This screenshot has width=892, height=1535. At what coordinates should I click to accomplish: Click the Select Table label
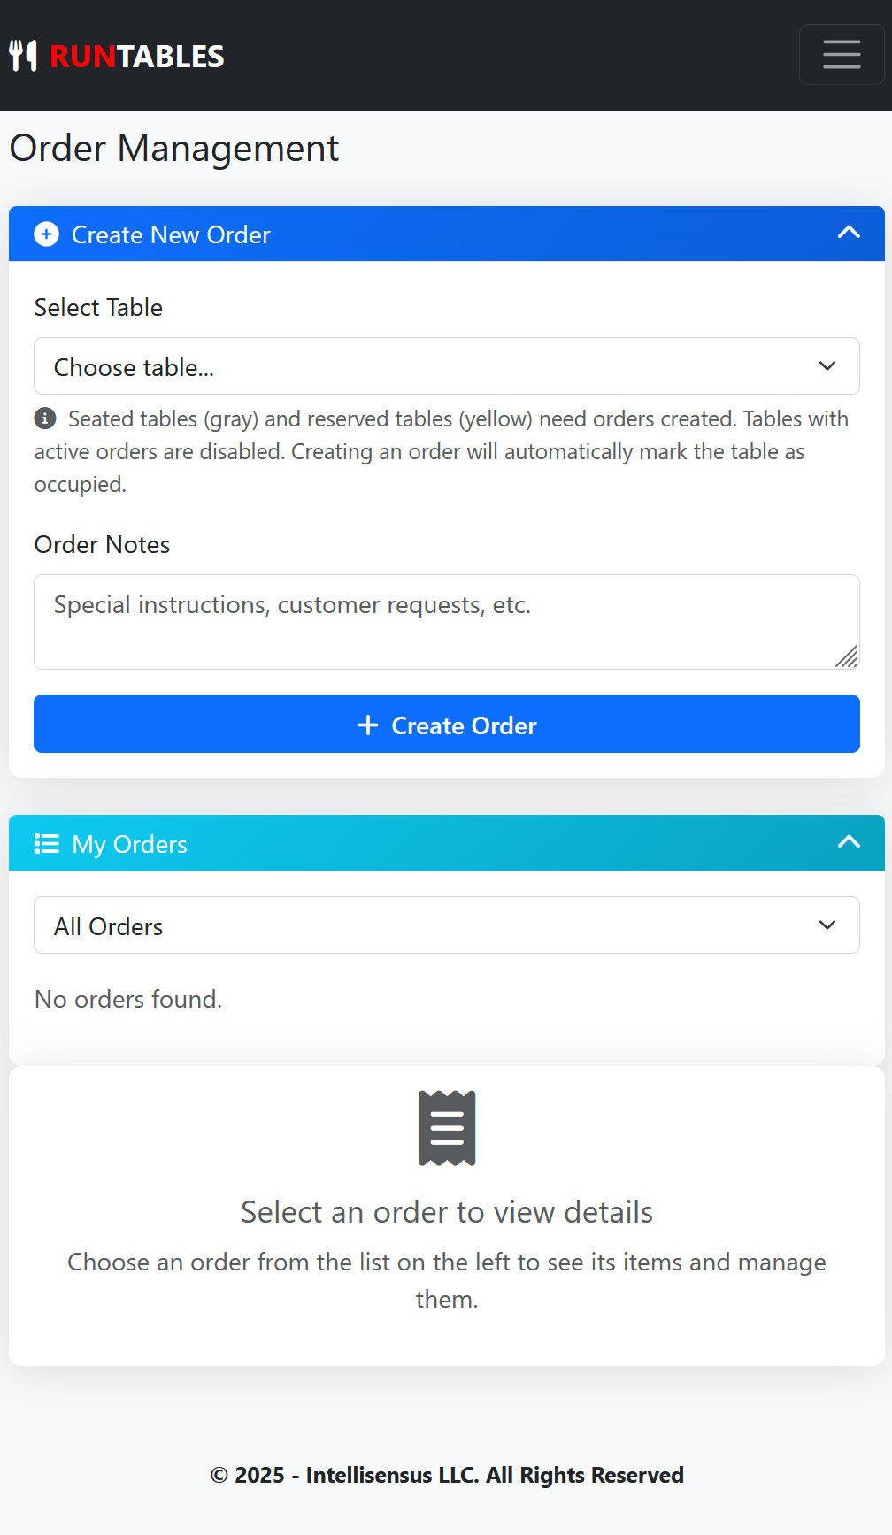pyautogui.click(x=98, y=307)
